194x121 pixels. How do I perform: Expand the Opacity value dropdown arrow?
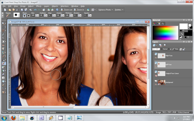click(91, 15)
